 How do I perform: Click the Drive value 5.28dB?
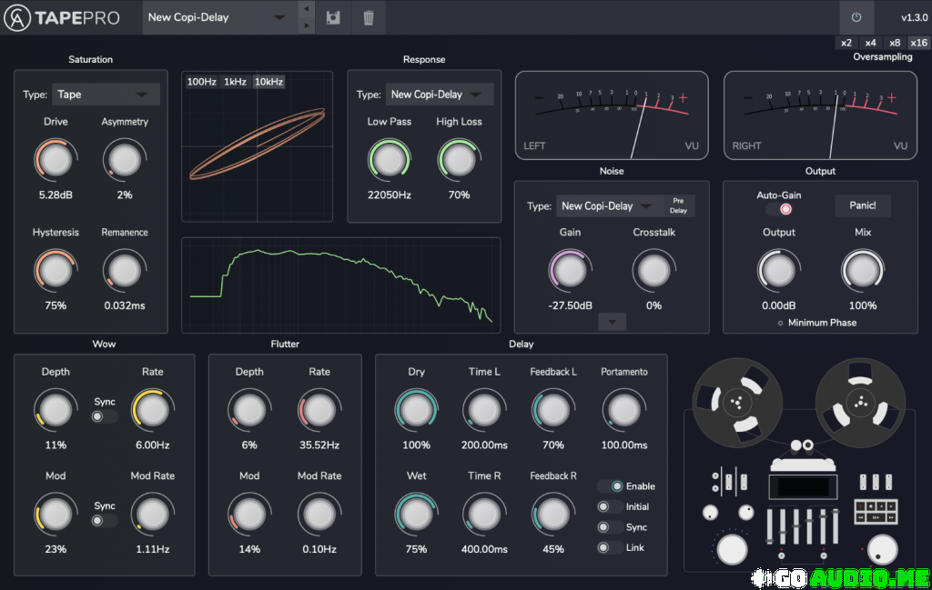(x=56, y=195)
